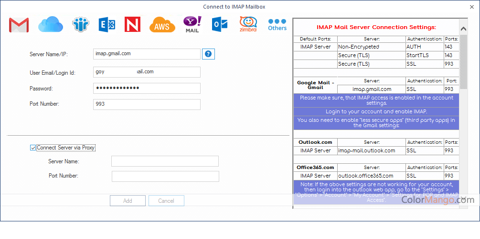Select the red N GroupWise icon

click(x=132, y=24)
